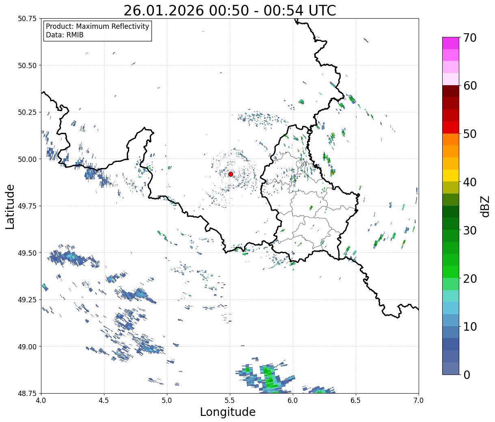
Task: Click the 'Product: Maximum Reflectivity' label
Action: (x=97, y=26)
